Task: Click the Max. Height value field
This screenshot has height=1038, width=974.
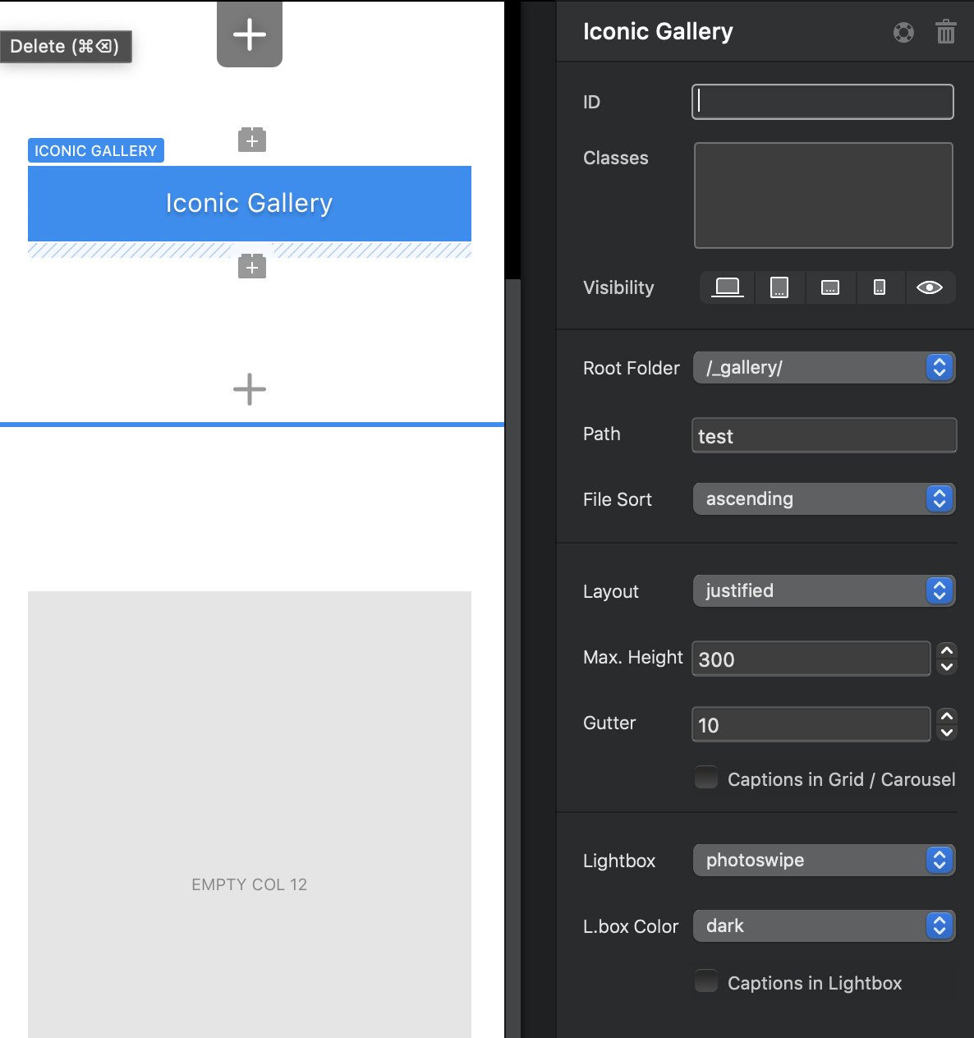Action: [811, 659]
